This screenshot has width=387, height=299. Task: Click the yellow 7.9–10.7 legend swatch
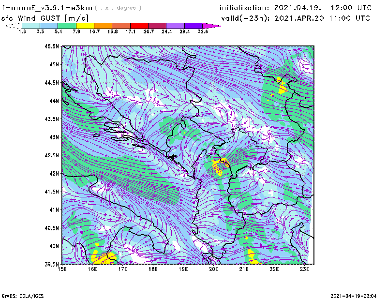tap(85, 26)
